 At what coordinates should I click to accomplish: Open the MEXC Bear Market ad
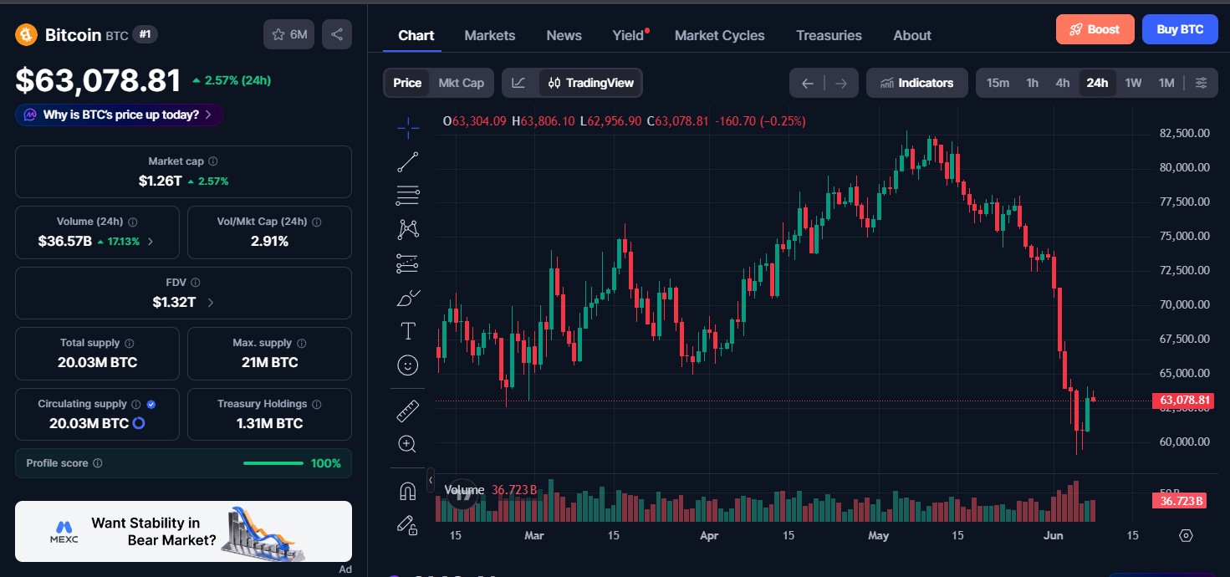183,531
